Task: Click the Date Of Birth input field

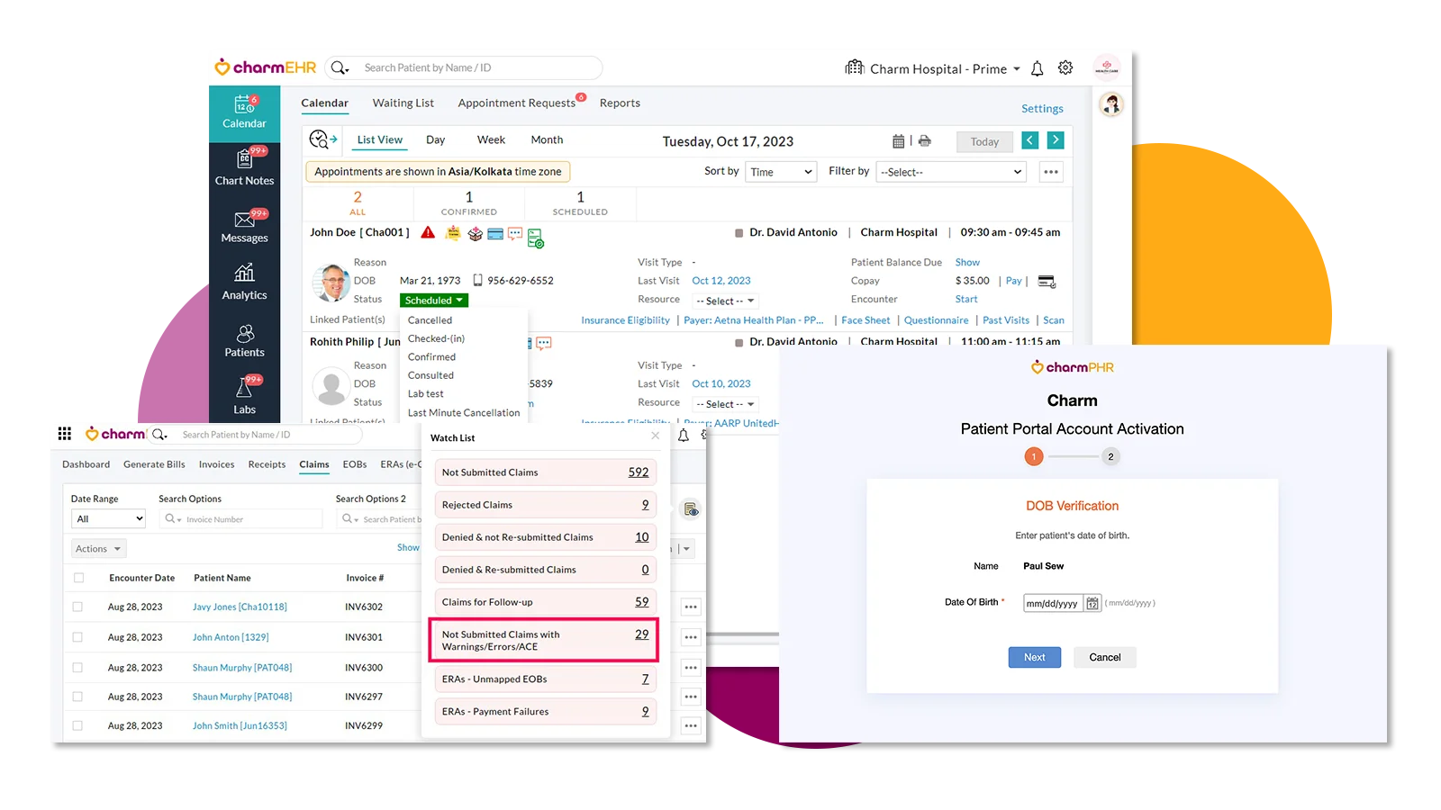Action: point(1052,604)
